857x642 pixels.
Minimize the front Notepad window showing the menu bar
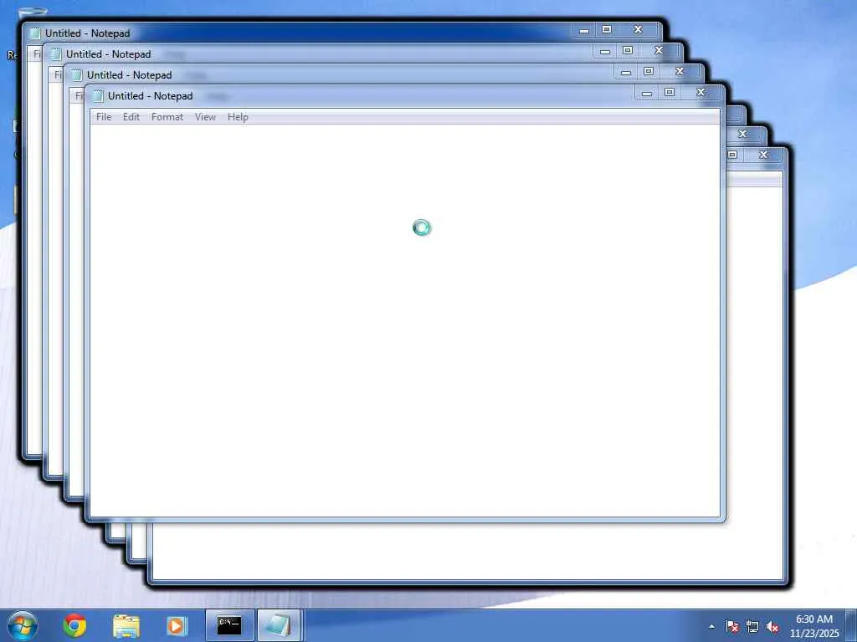(647, 93)
